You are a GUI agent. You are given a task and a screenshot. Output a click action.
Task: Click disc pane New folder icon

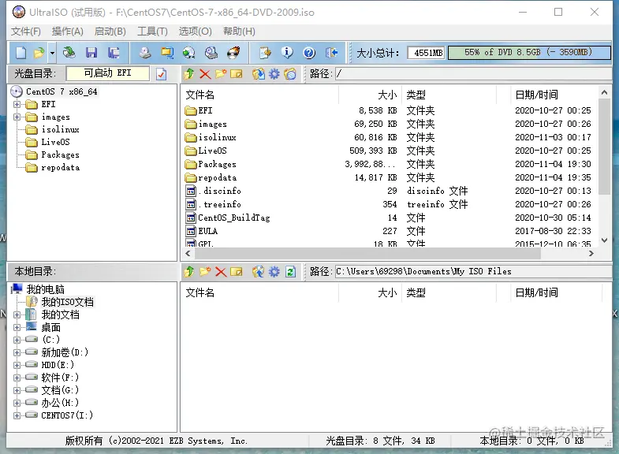(221, 74)
